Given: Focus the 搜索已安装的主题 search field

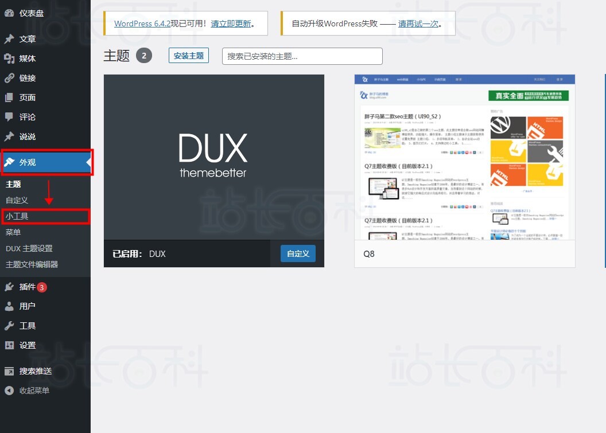Looking at the screenshot, I should tap(302, 56).
